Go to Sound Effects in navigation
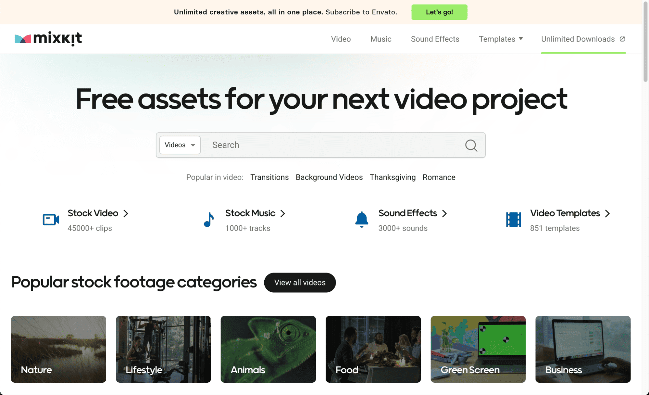Image resolution: width=649 pixels, height=395 pixels. coord(435,39)
